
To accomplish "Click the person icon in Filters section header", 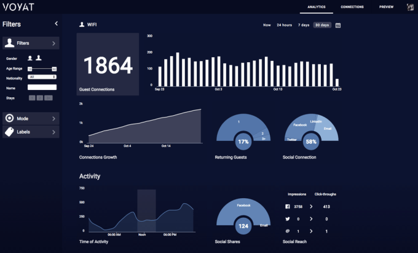I will pyautogui.click(x=9, y=43).
